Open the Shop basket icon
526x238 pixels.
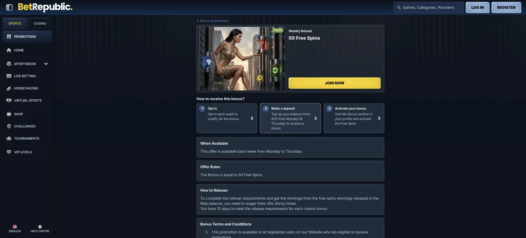tap(9, 114)
